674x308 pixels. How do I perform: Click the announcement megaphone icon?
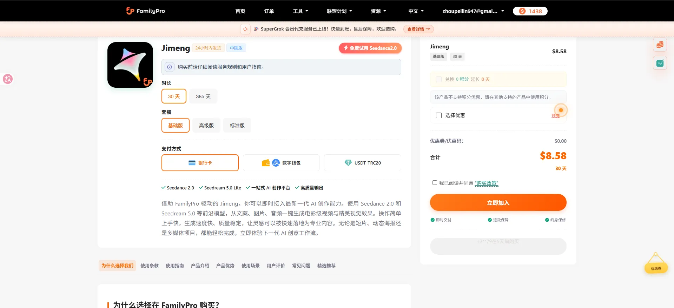pos(245,29)
